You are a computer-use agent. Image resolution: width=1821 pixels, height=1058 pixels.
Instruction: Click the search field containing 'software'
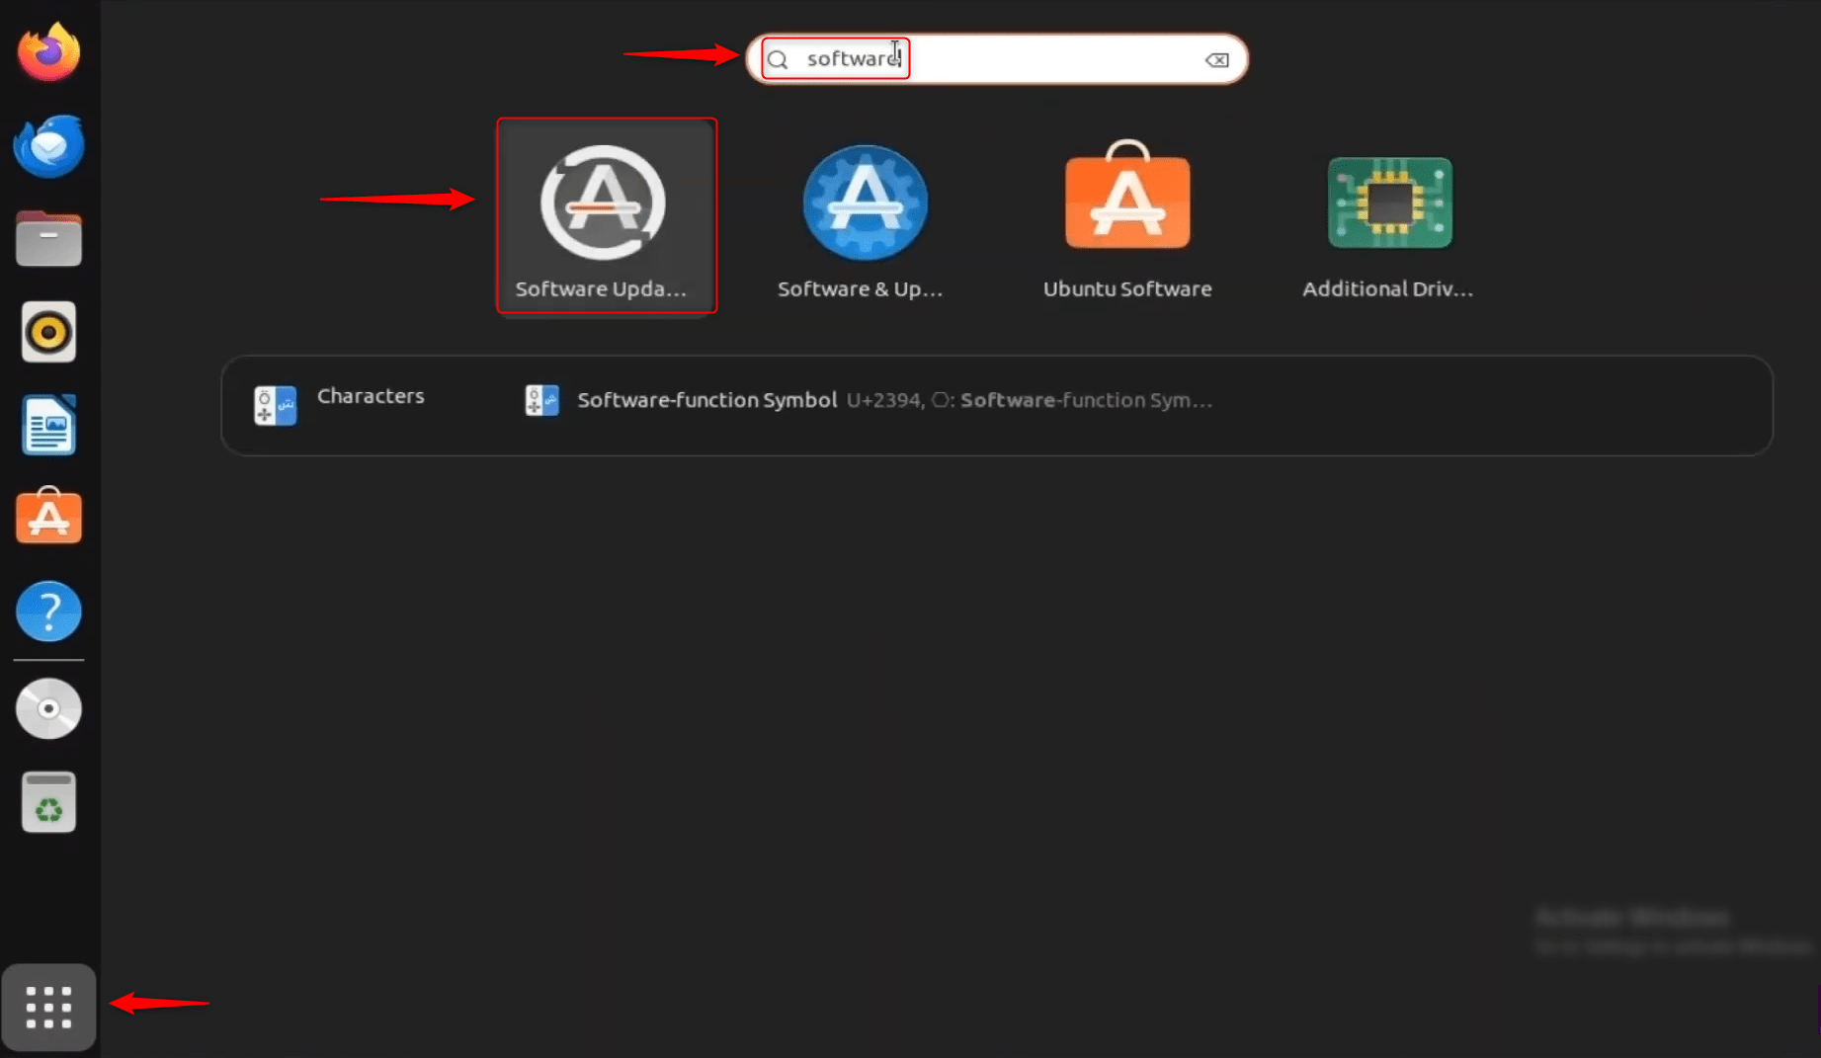(x=997, y=59)
